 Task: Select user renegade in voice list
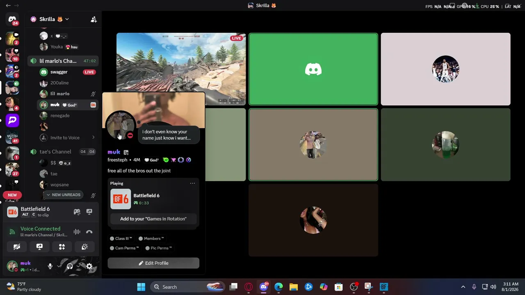tap(68, 116)
